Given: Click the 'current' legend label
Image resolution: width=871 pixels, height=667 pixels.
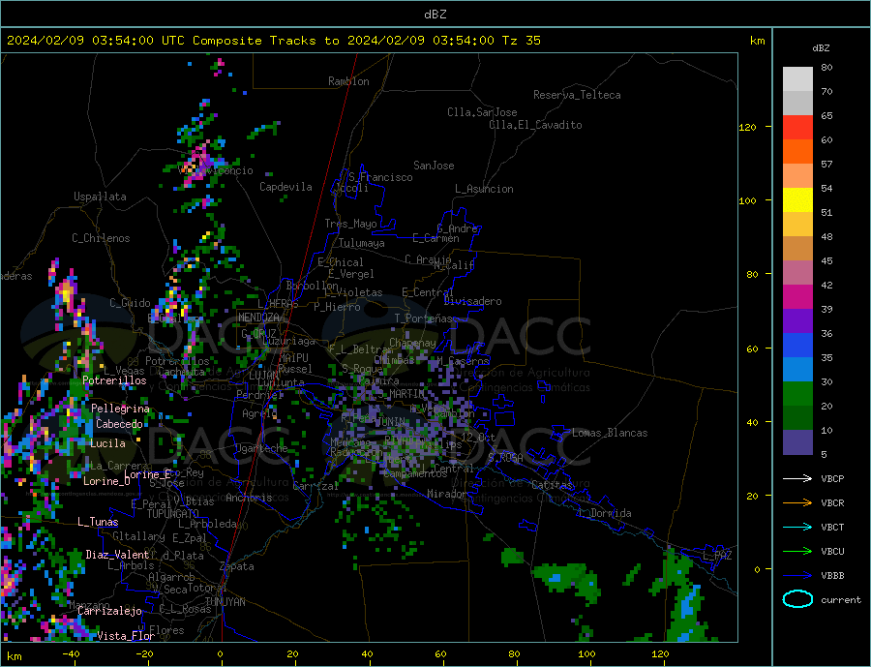Looking at the screenshot, I should (x=840, y=600).
